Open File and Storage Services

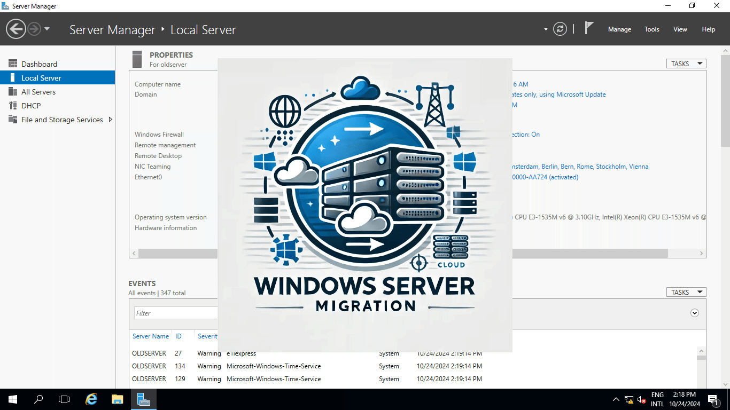pos(57,120)
